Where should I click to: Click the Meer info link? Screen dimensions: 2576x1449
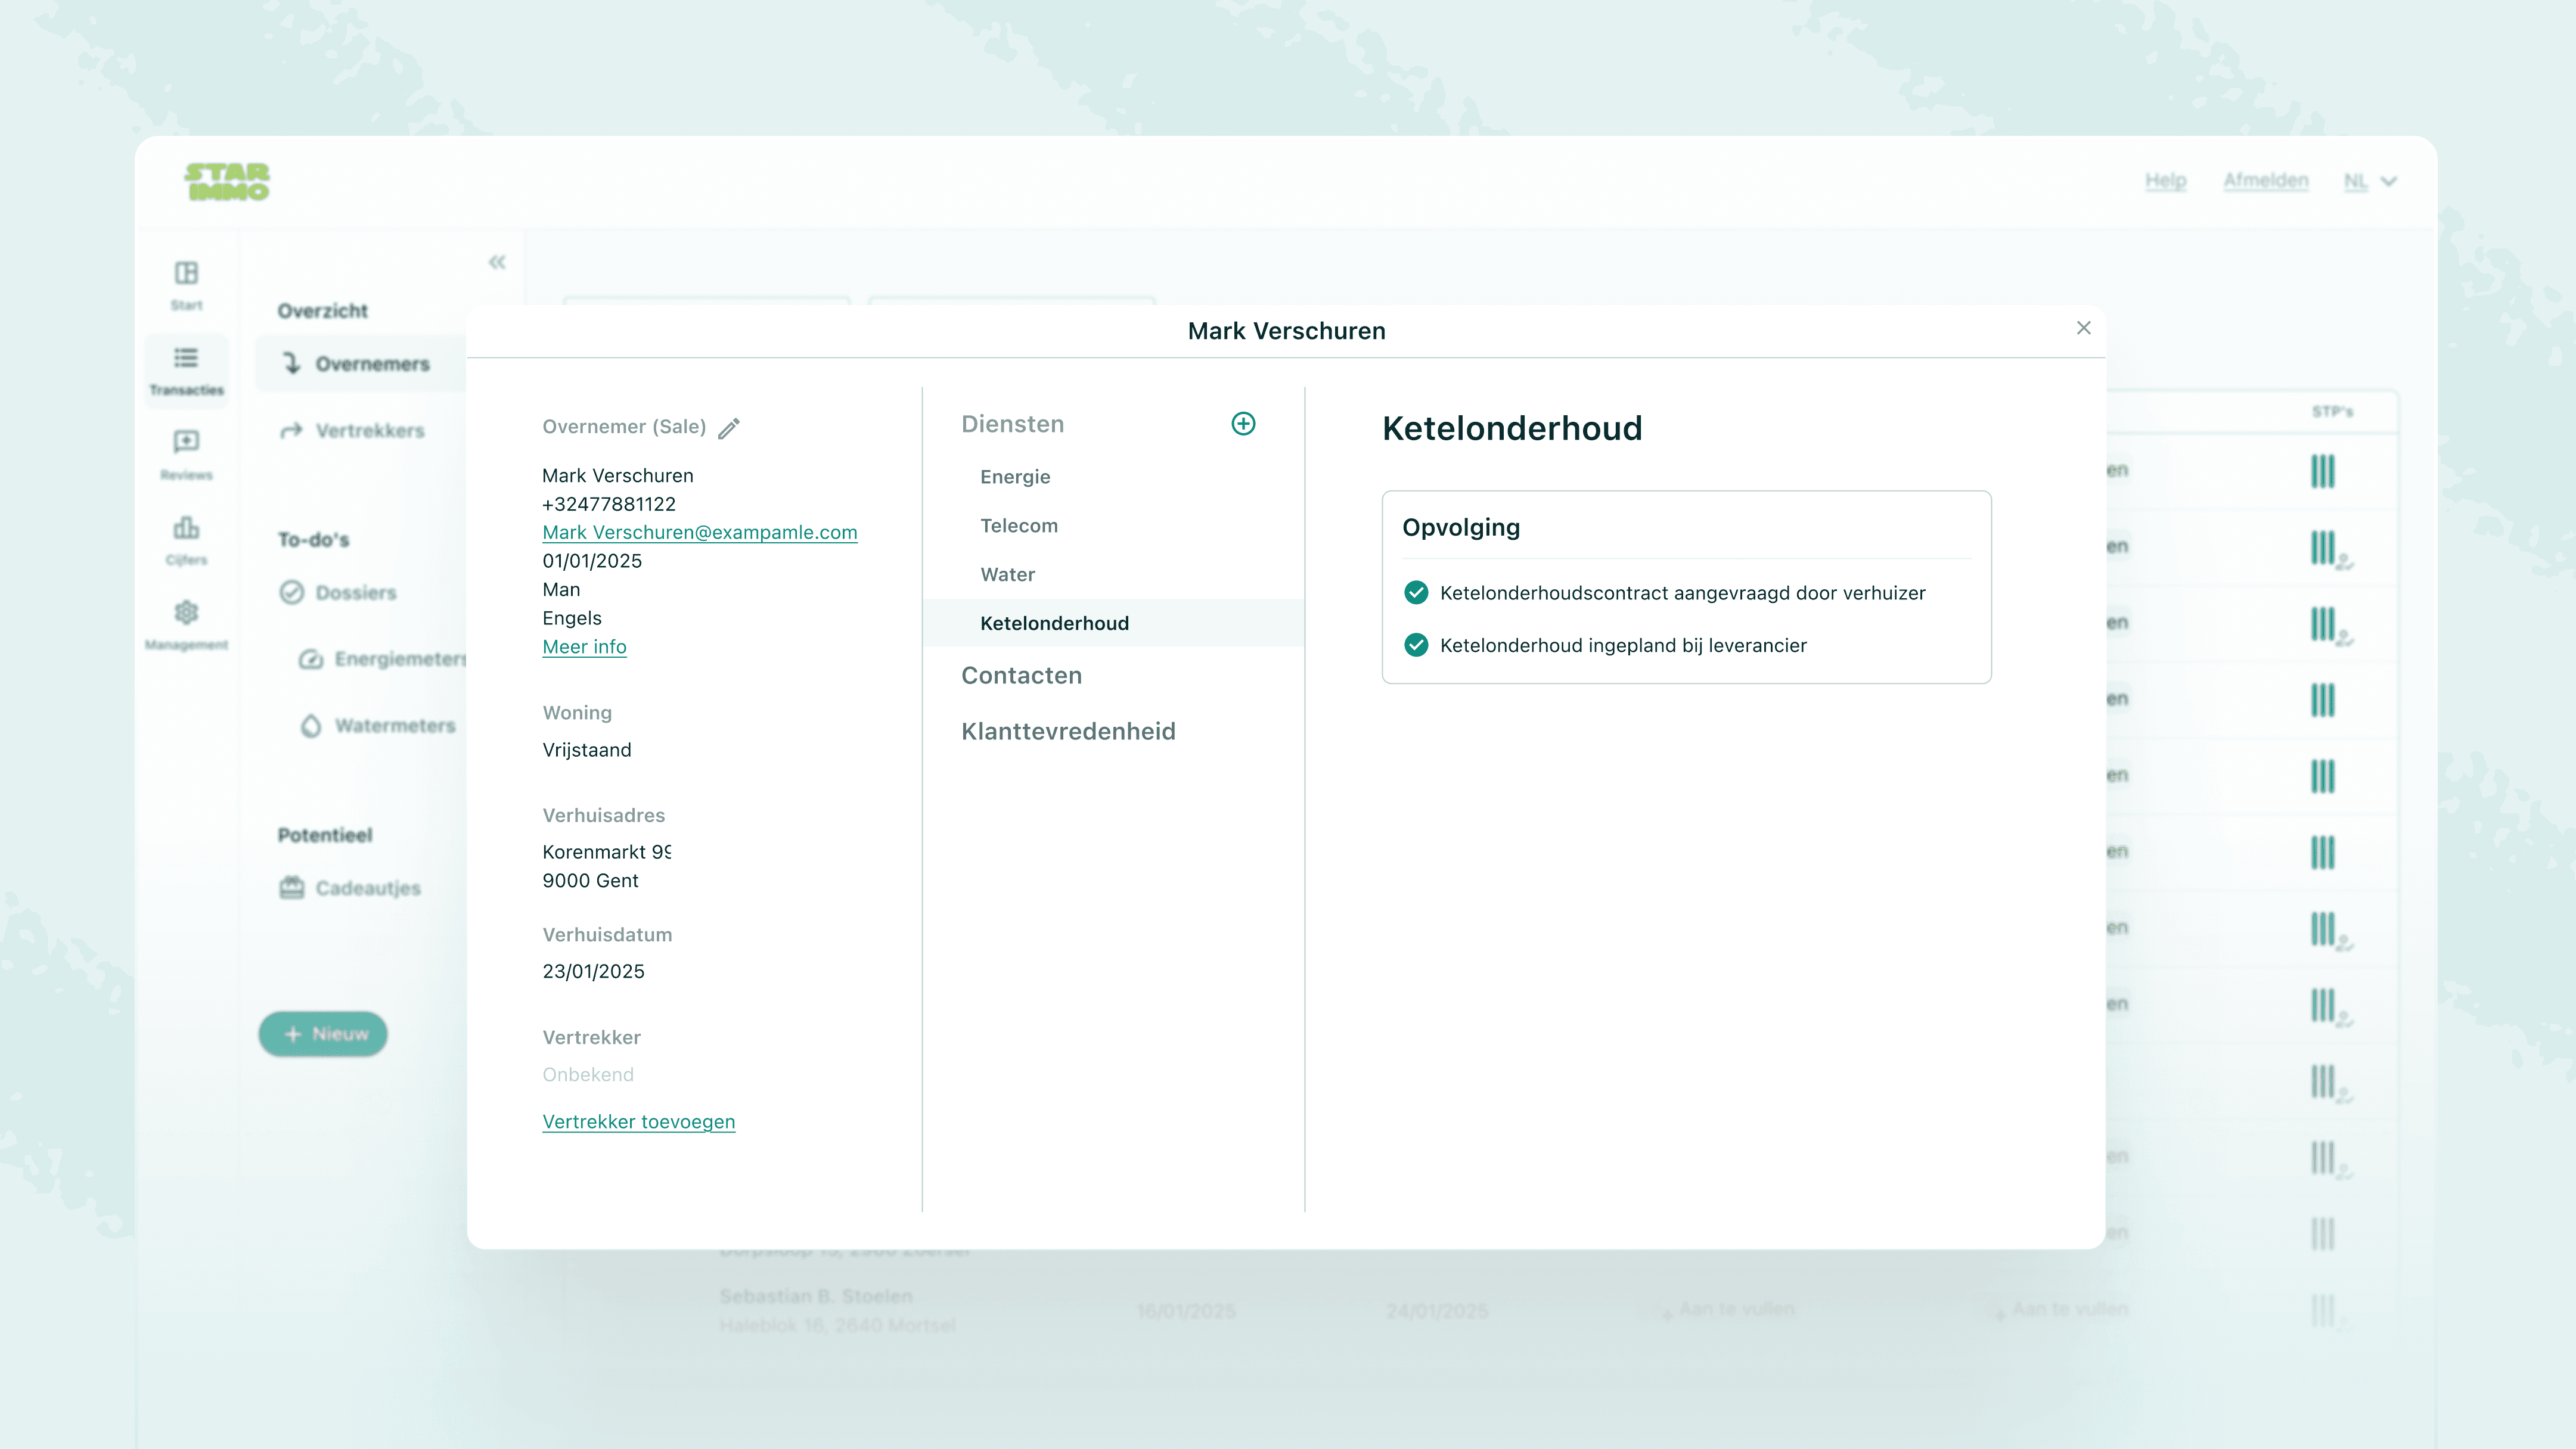click(x=584, y=646)
